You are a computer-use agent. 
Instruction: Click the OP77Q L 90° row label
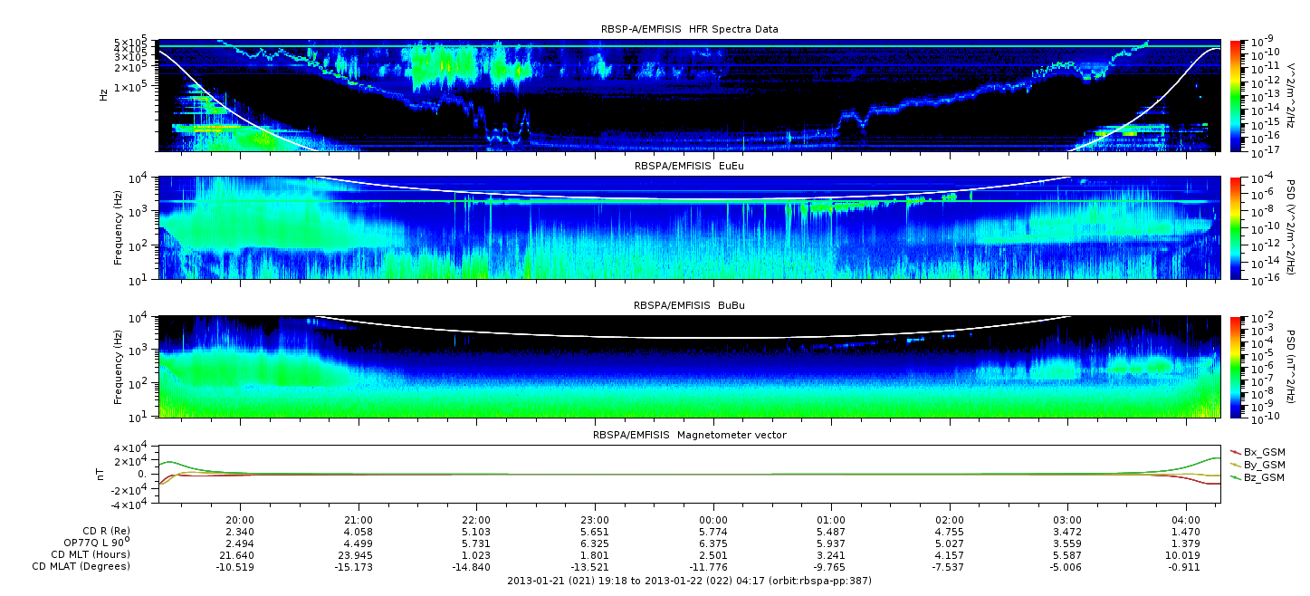91,542
